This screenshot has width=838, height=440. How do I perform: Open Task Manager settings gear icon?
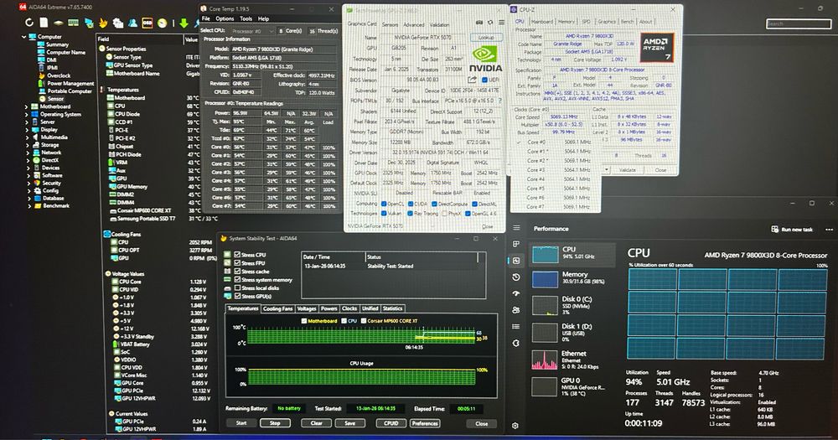tap(515, 426)
